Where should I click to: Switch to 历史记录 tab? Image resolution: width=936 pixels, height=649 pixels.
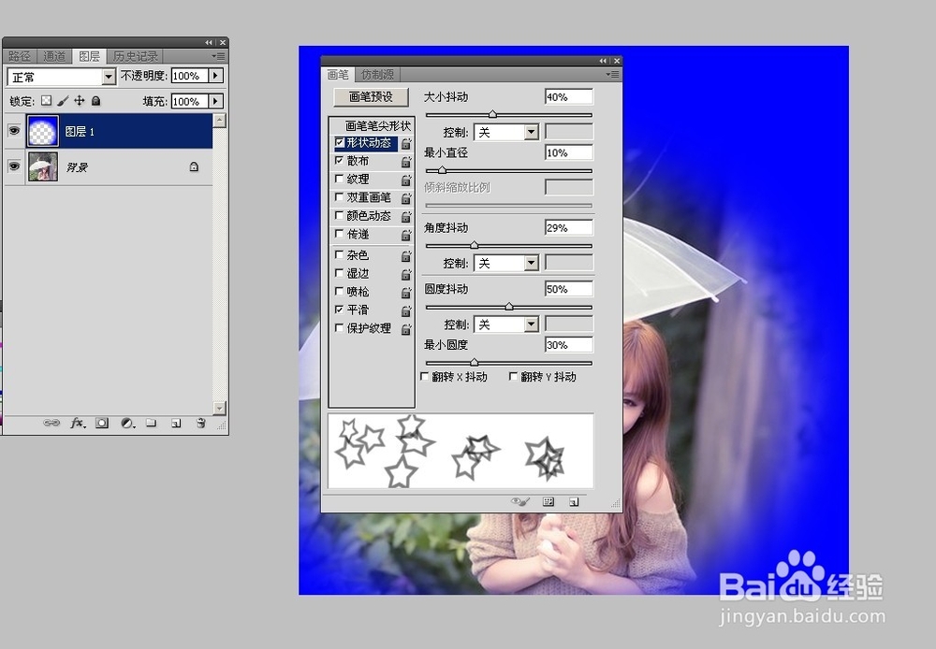pos(135,56)
